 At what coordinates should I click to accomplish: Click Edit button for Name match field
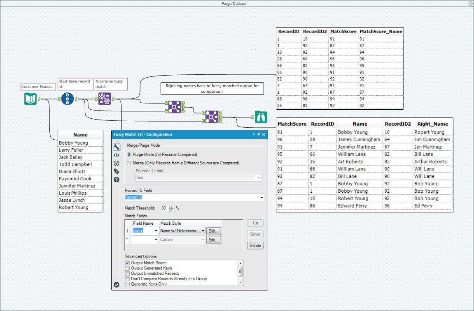214,231
